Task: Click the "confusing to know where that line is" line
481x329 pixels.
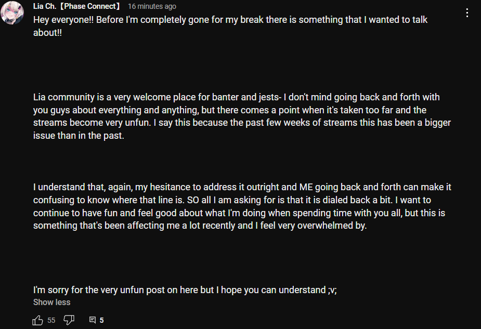Action: click(232, 200)
